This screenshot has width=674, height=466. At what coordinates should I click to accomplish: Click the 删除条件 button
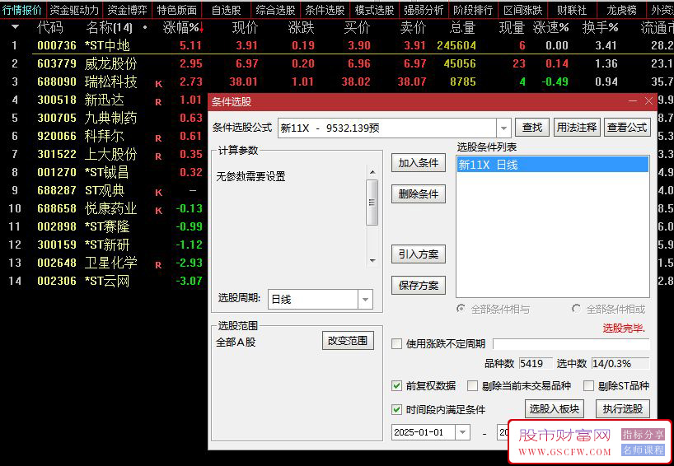click(419, 194)
